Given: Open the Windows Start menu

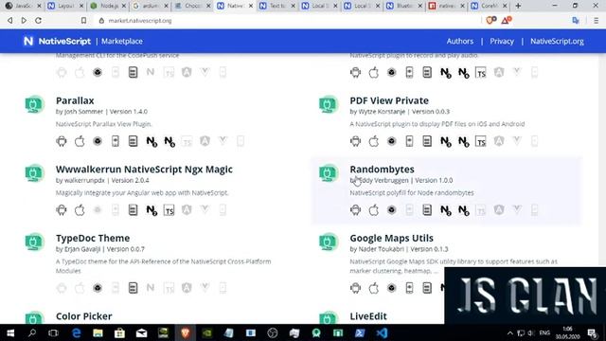Looking at the screenshot, I should tap(10, 332).
